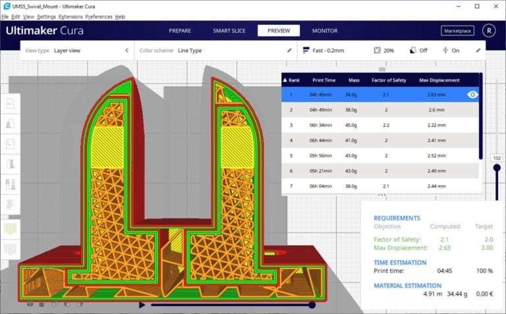Select the Move tool in left toolbar

11,104
